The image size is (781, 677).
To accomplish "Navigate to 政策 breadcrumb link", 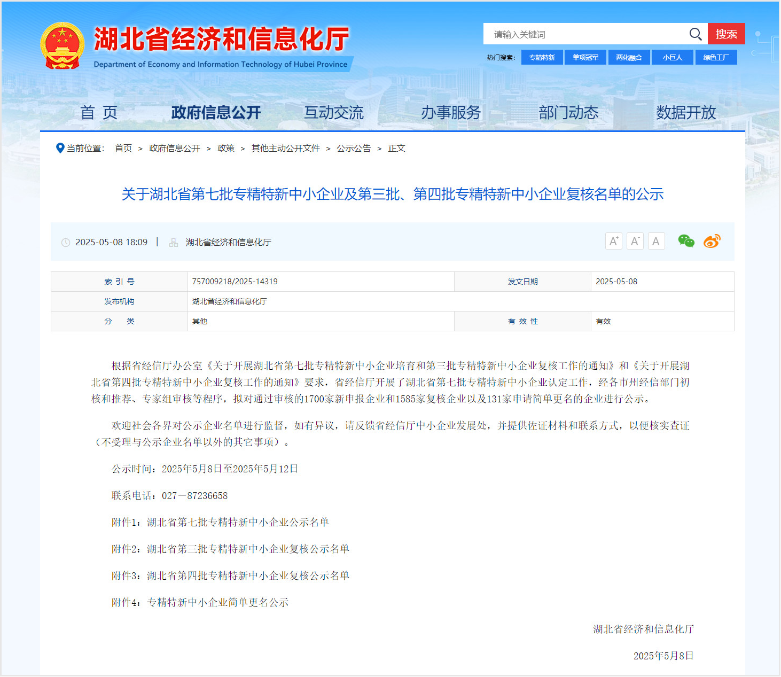I will click(x=225, y=148).
